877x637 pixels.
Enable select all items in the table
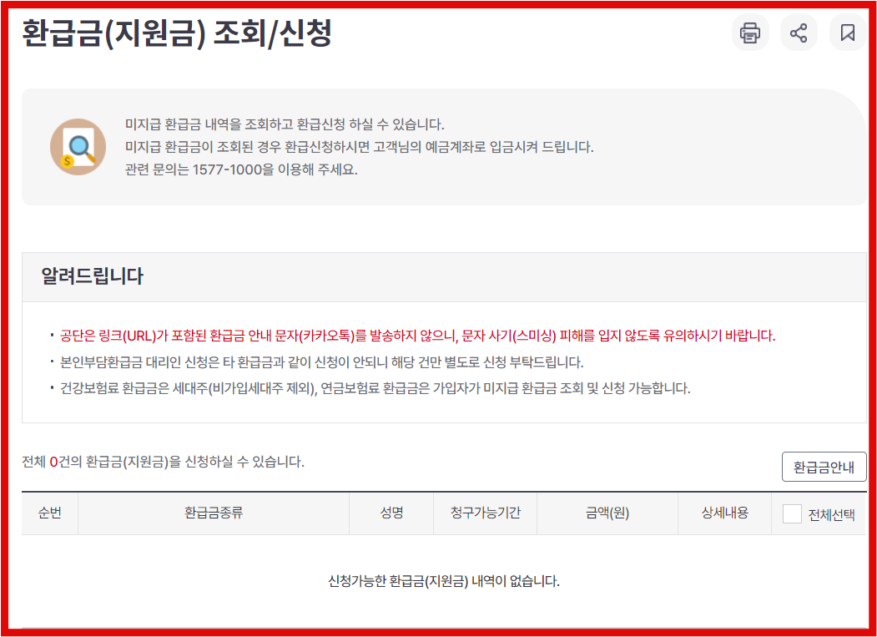point(792,513)
